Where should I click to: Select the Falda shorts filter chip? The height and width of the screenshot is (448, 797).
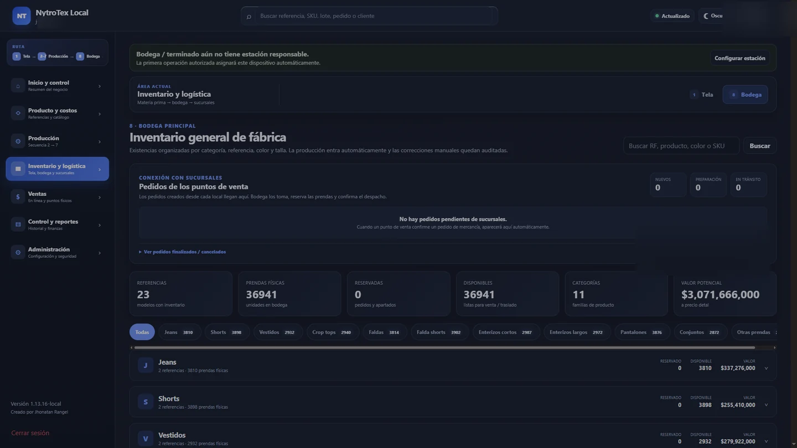click(439, 332)
